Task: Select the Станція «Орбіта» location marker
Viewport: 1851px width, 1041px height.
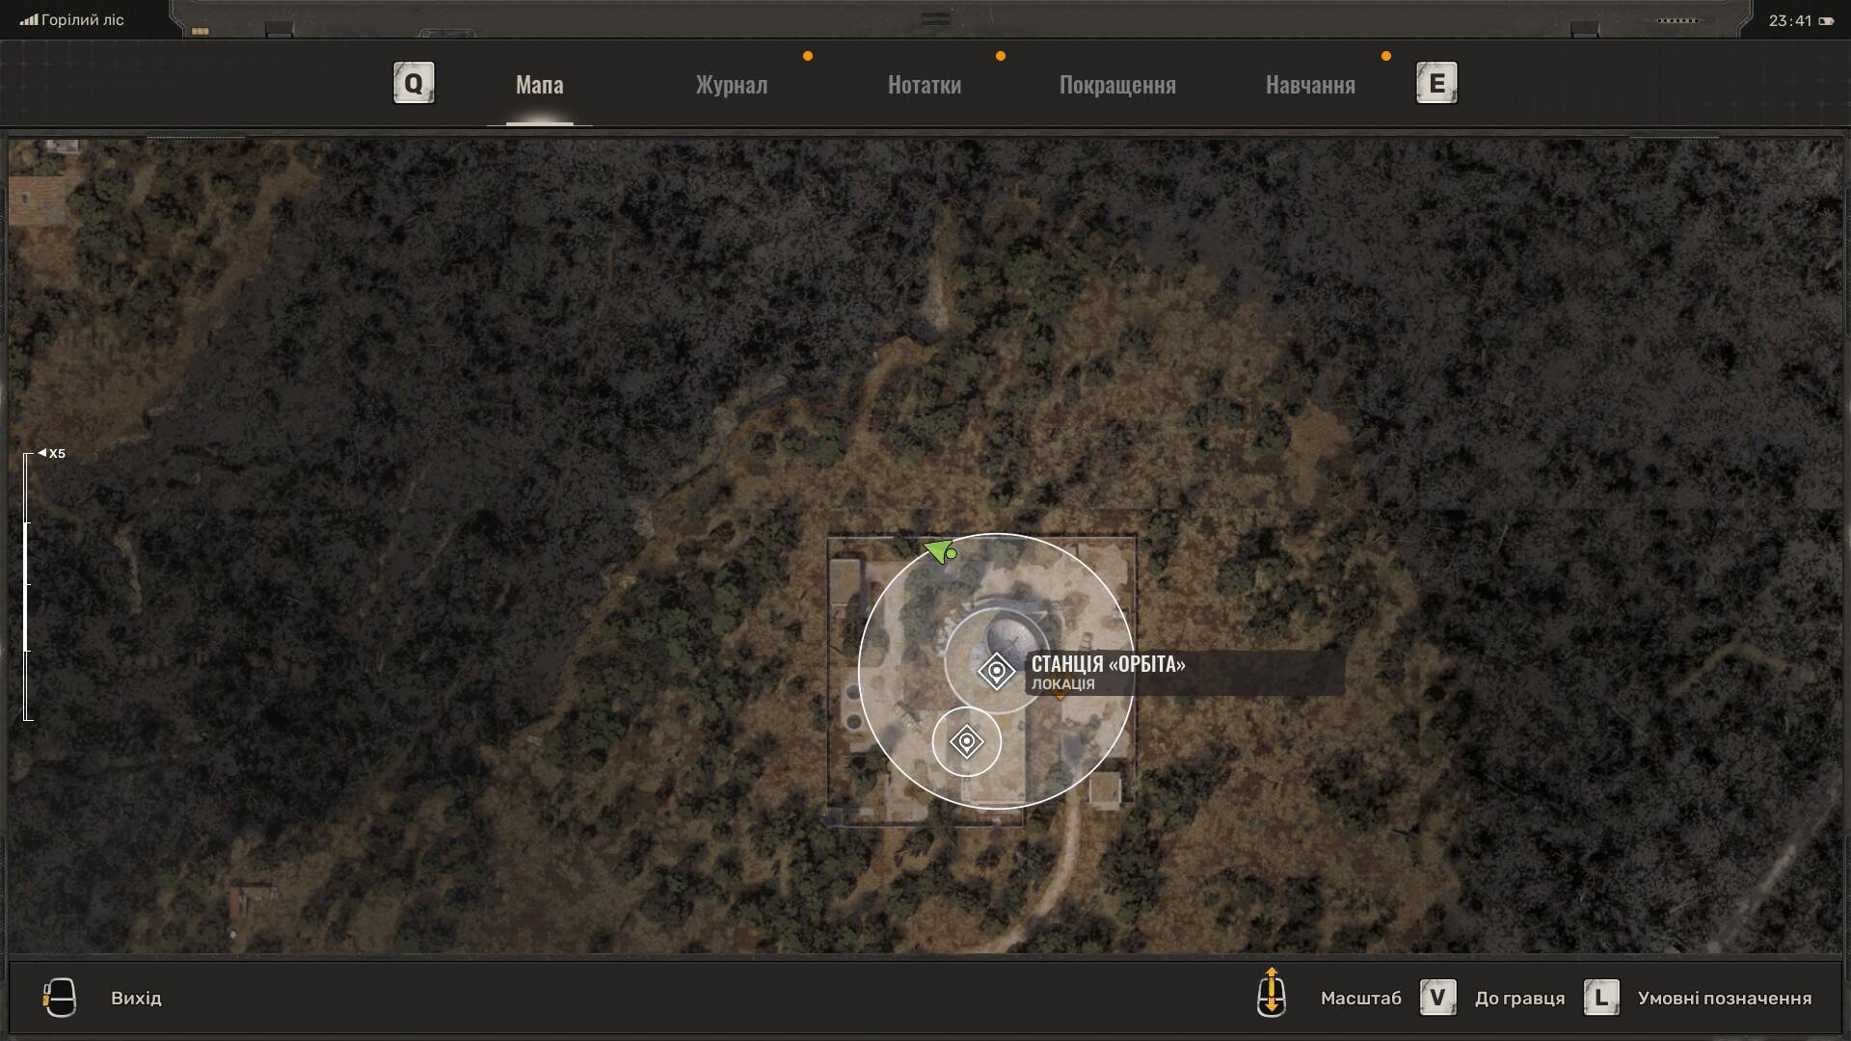Action: [996, 671]
